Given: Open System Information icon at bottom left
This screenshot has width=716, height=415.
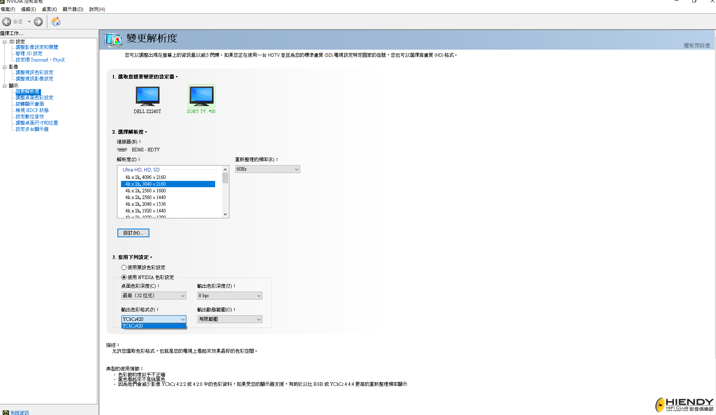Looking at the screenshot, I should 6,413.
